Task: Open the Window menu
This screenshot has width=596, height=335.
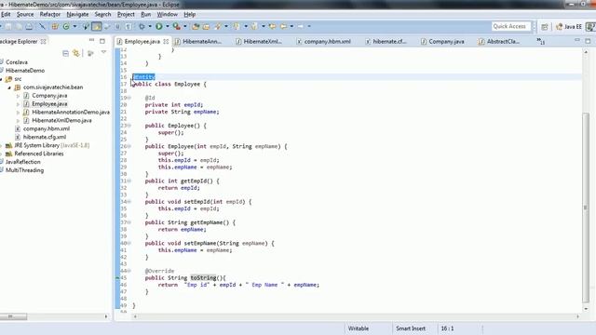Action: click(168, 15)
